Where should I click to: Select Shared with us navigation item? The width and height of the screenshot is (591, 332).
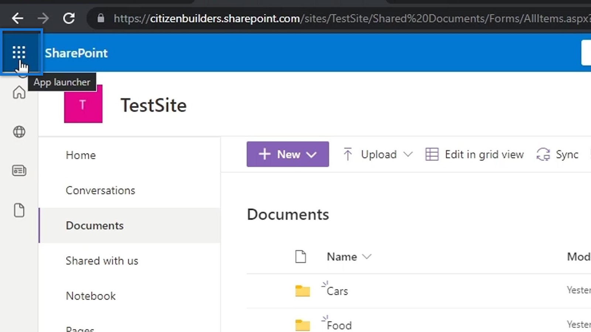pyautogui.click(x=102, y=261)
